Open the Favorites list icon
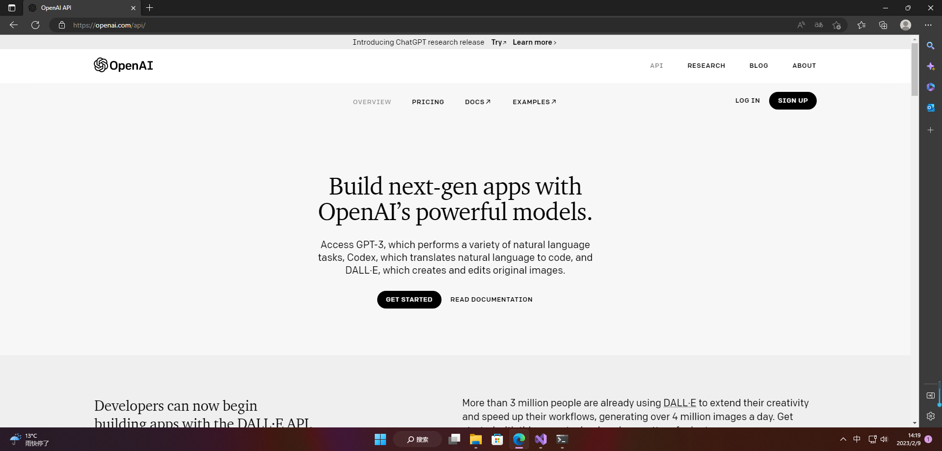The height and width of the screenshot is (451, 942). [x=861, y=25]
